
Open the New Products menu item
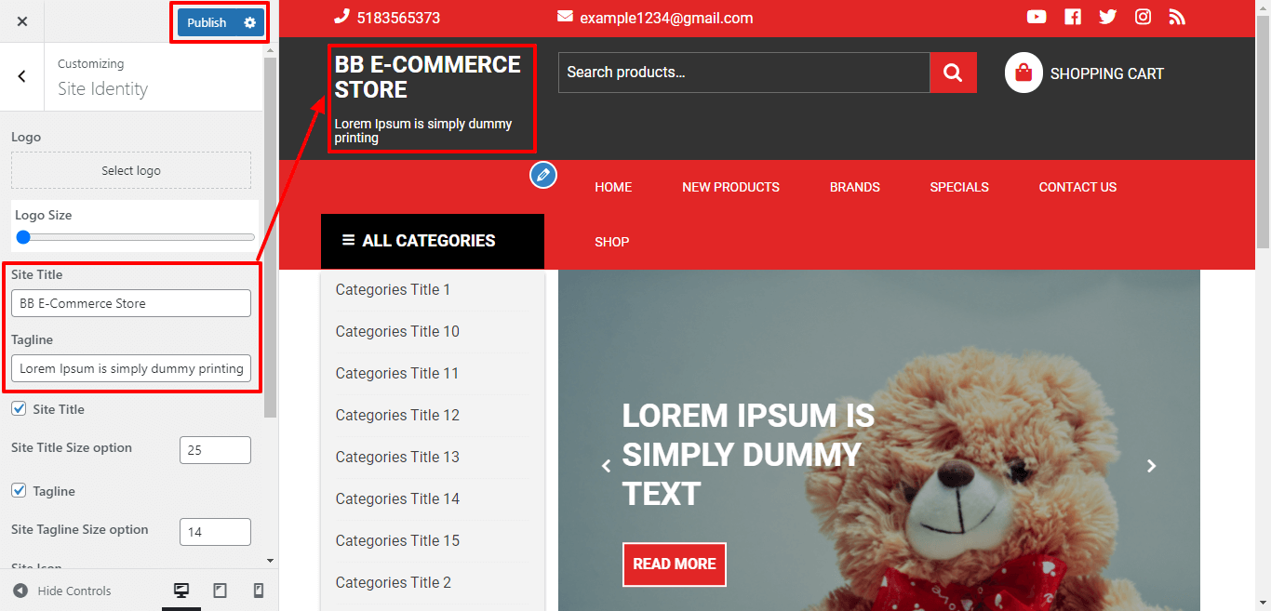[x=730, y=187]
